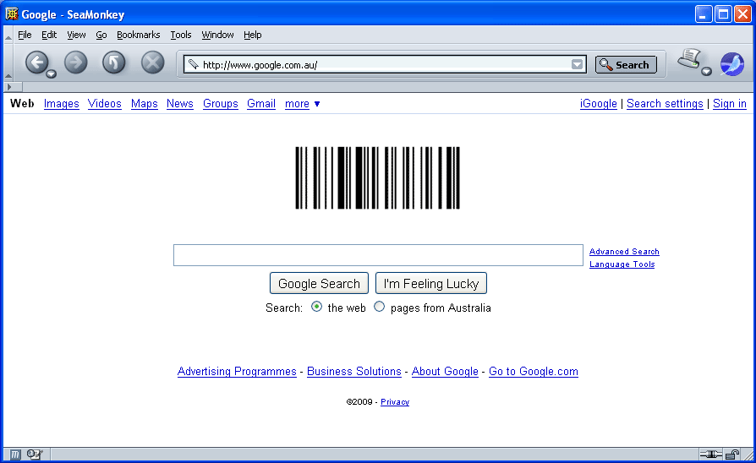Open the File menu

(25, 35)
